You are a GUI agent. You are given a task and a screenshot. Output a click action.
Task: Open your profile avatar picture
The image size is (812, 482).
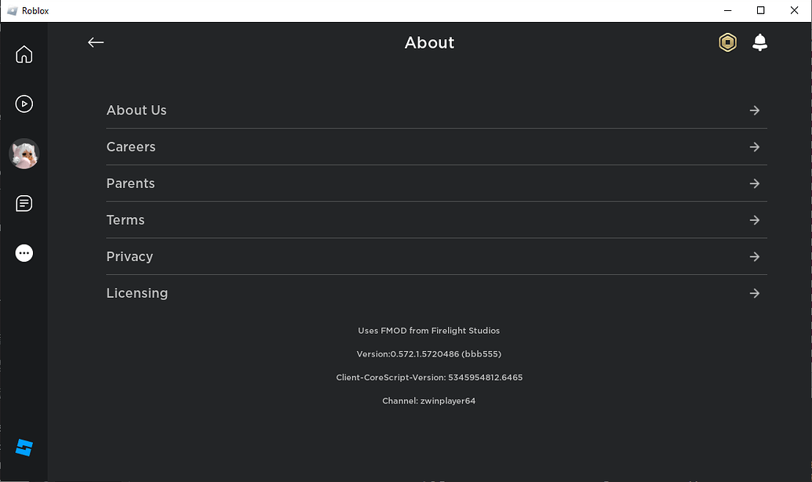click(24, 154)
